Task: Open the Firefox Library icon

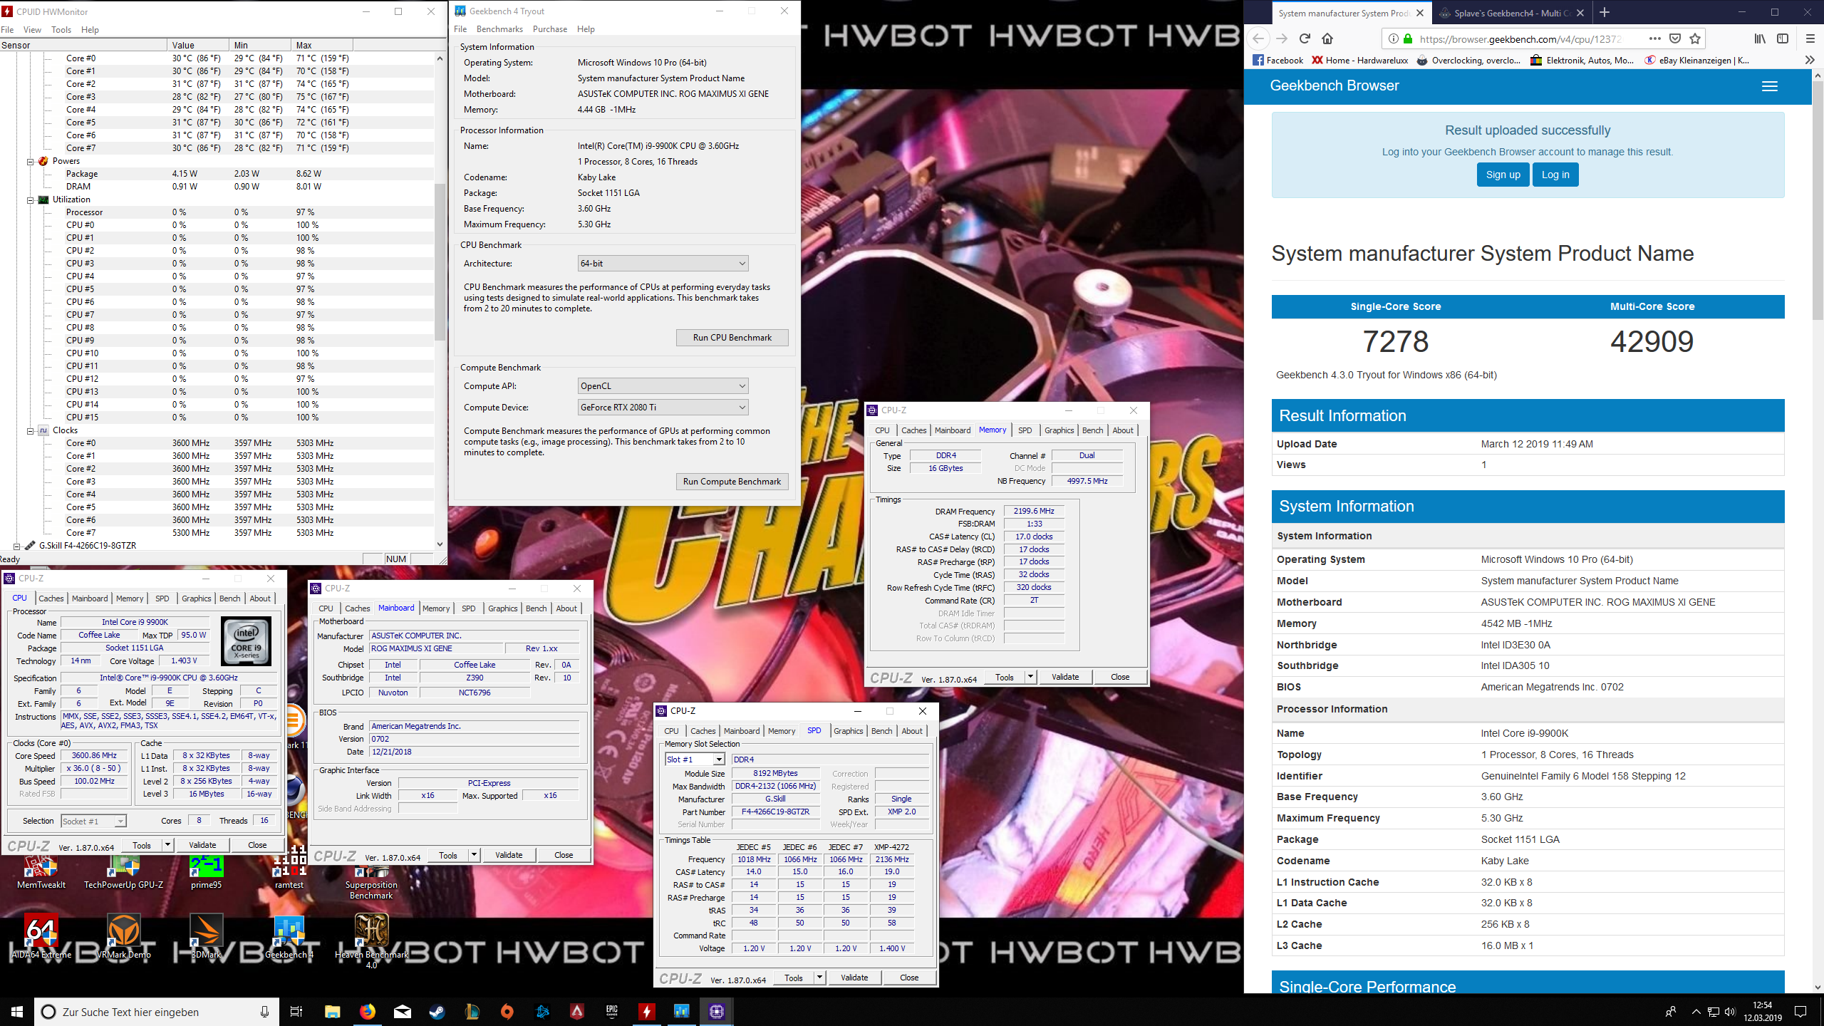Action: pos(1760,38)
